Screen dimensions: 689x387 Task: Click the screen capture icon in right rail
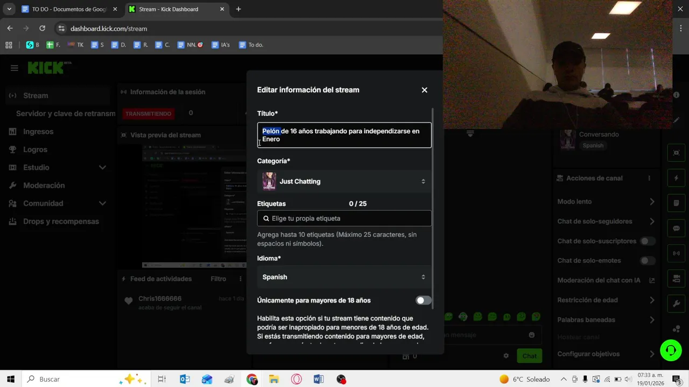(x=677, y=153)
